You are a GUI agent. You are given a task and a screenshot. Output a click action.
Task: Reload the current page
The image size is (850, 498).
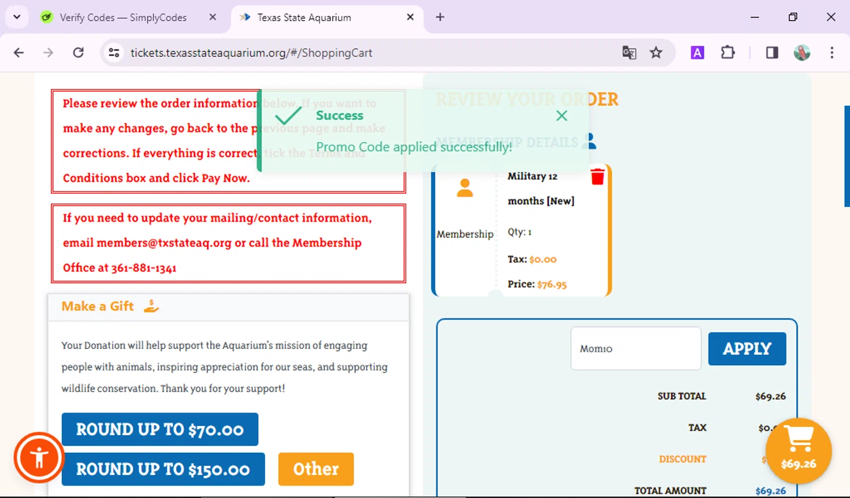click(x=78, y=53)
